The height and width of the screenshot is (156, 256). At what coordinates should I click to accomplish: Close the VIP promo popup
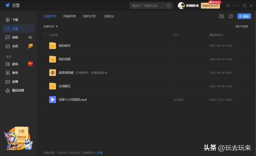pyautogui.click(x=29, y=130)
